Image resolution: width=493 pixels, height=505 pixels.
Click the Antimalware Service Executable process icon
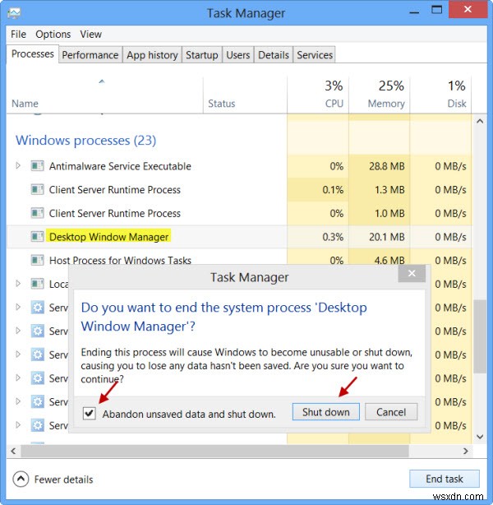pos(37,166)
